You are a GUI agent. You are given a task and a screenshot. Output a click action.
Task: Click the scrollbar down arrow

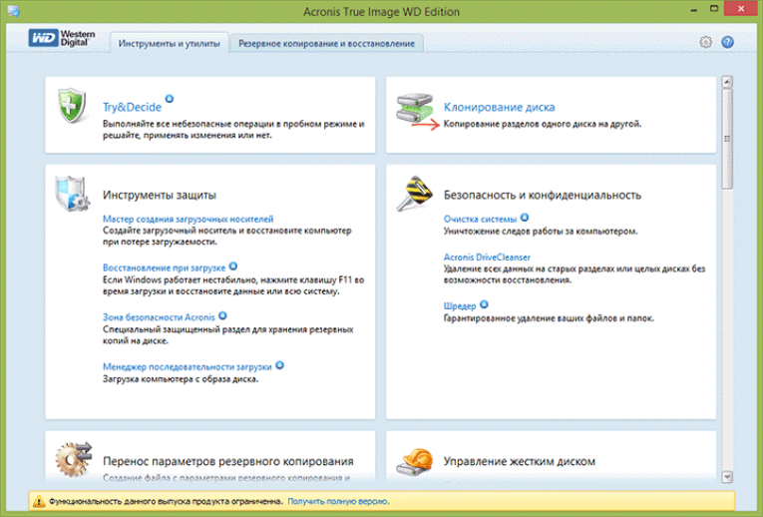pos(727,477)
